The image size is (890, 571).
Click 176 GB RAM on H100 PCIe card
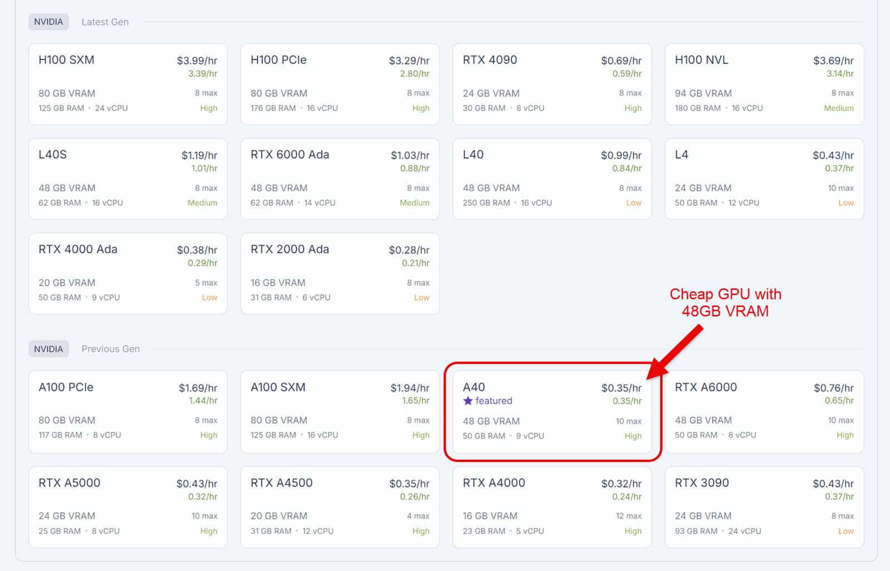[273, 108]
